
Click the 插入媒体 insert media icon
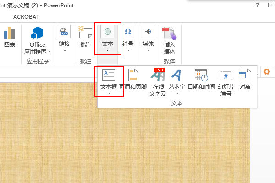(x=169, y=33)
